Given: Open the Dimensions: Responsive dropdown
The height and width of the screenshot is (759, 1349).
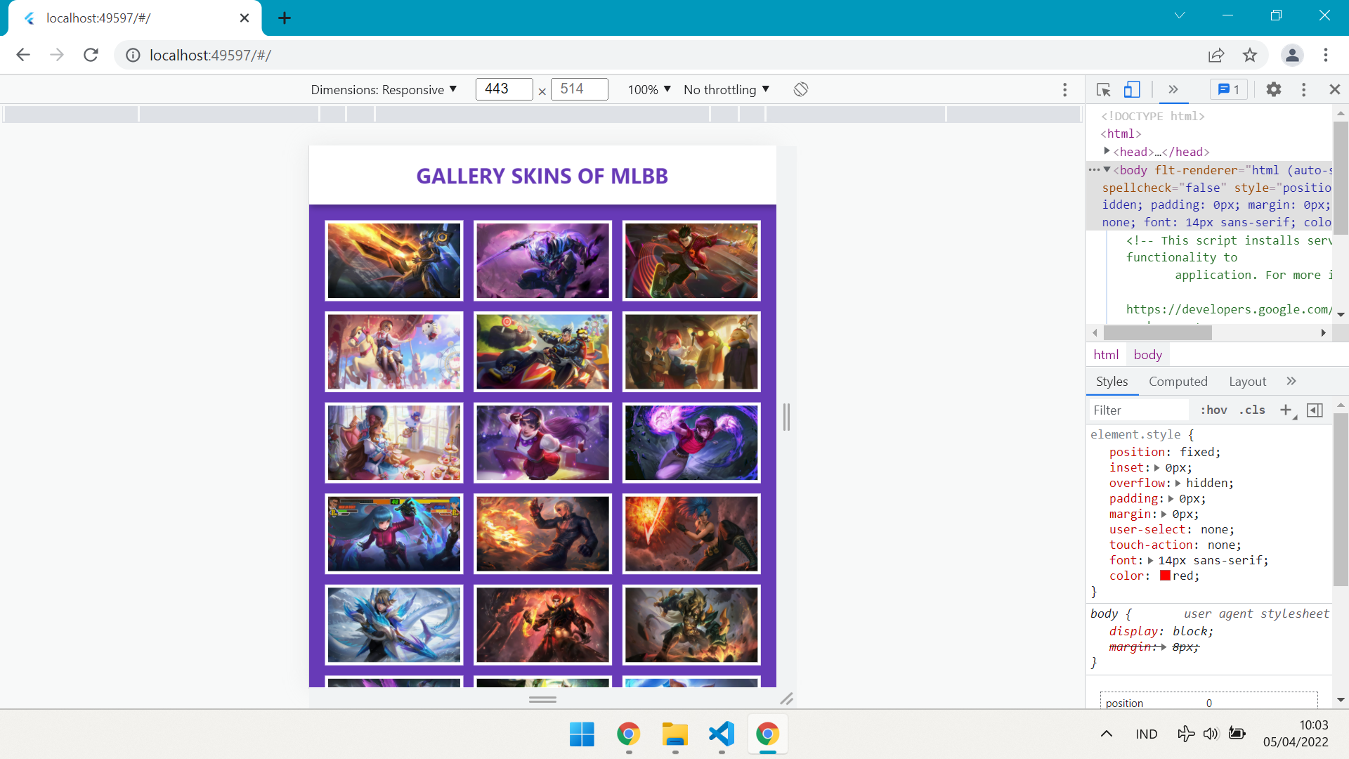Looking at the screenshot, I should [384, 89].
